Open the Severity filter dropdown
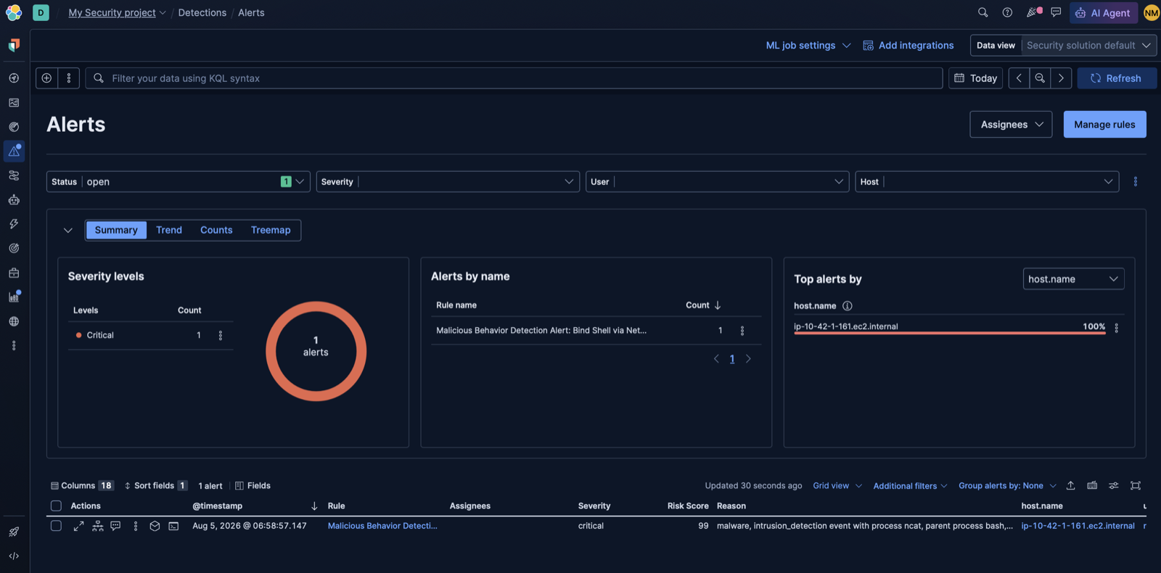 (448, 181)
